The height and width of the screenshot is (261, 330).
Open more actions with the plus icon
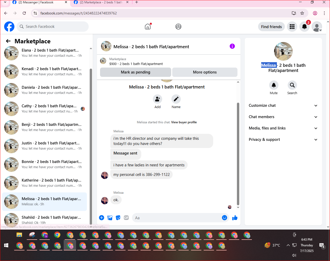point(102,218)
